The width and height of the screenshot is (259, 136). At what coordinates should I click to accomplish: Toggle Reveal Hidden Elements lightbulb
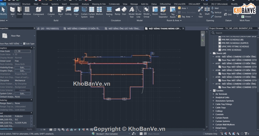[x=79, y=129]
